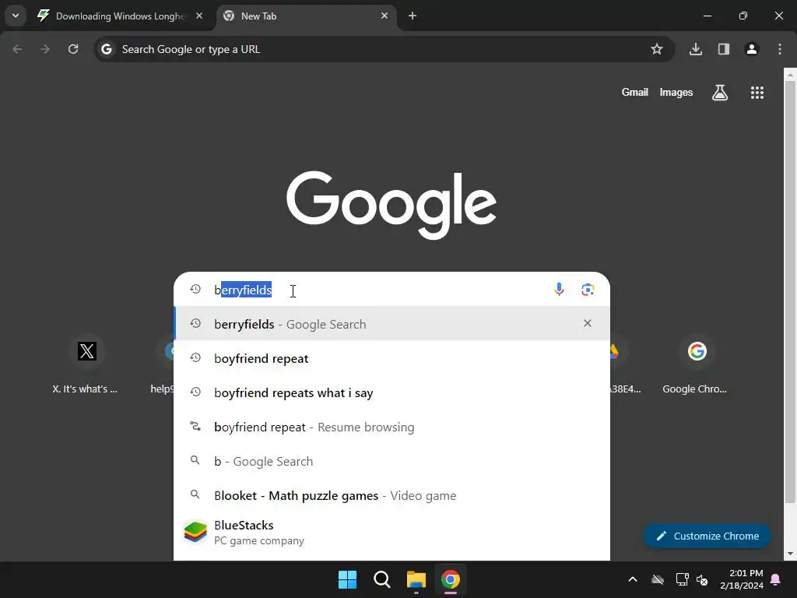Image resolution: width=797 pixels, height=598 pixels.
Task: Start voice search with microphone icon
Action: [x=559, y=290]
